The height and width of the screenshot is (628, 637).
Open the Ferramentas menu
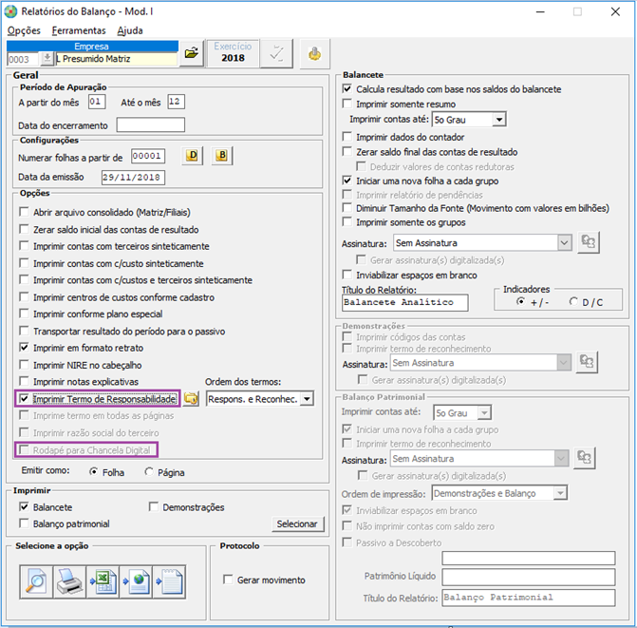[79, 30]
